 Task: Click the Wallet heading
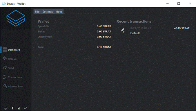coord(43,22)
